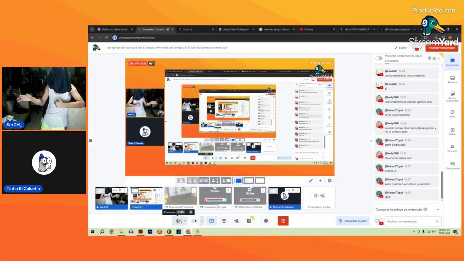This screenshot has width=464, height=261.
Task: Click the pencil edit layouts icon
Action: [x=311, y=181]
